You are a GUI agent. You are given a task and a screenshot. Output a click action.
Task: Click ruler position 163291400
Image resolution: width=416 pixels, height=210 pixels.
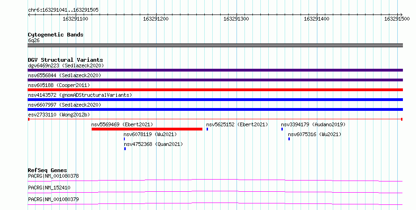[x=316, y=19]
